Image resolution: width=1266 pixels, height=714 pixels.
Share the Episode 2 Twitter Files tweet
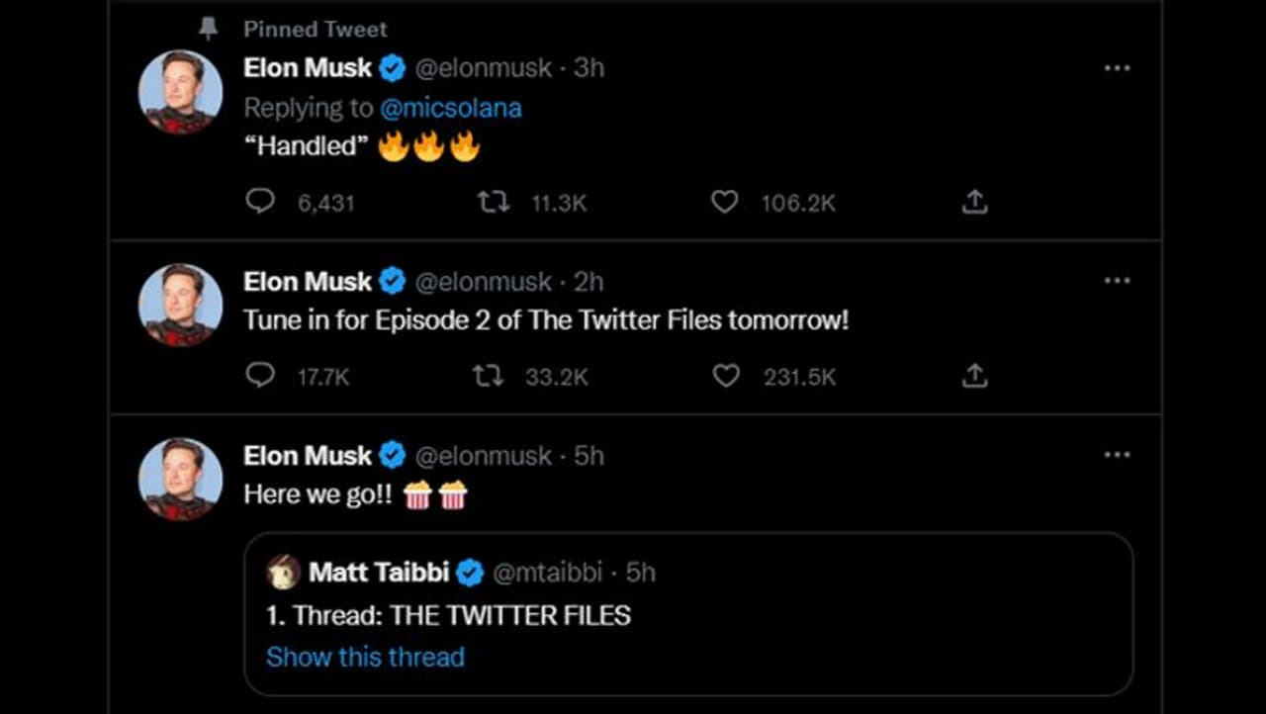(x=974, y=376)
